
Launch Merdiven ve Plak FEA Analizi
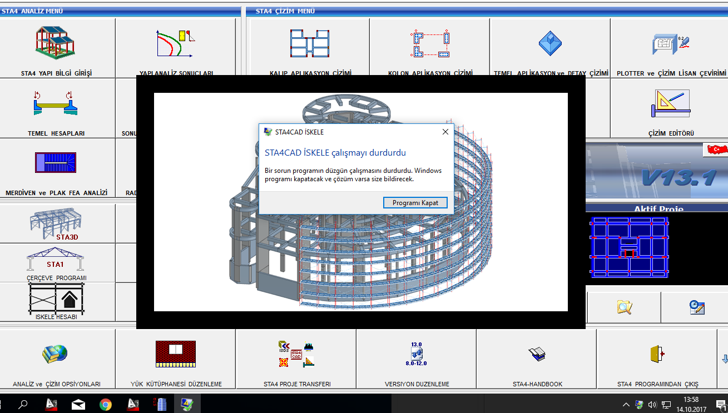pos(56,163)
